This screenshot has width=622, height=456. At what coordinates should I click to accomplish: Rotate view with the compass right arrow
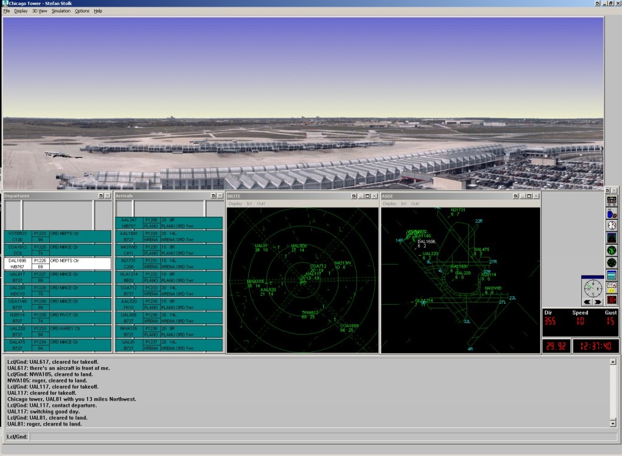[598, 302]
